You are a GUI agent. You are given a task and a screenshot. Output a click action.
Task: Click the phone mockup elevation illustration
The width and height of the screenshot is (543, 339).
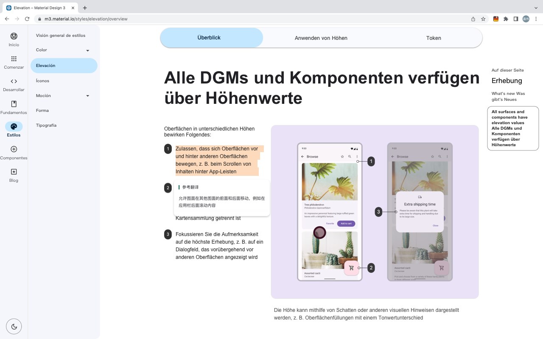point(375,212)
